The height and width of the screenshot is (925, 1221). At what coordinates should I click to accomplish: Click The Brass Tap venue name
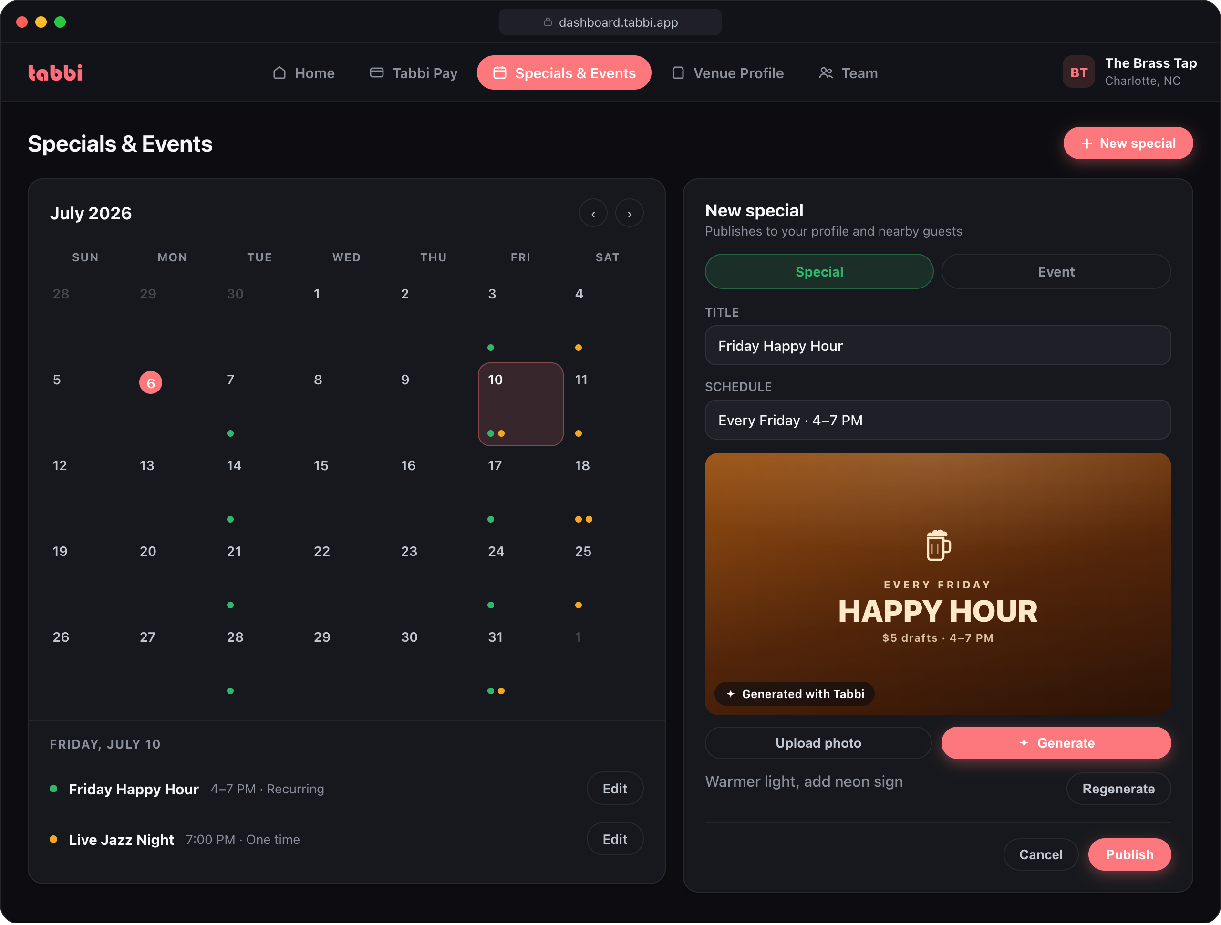[1151, 63]
